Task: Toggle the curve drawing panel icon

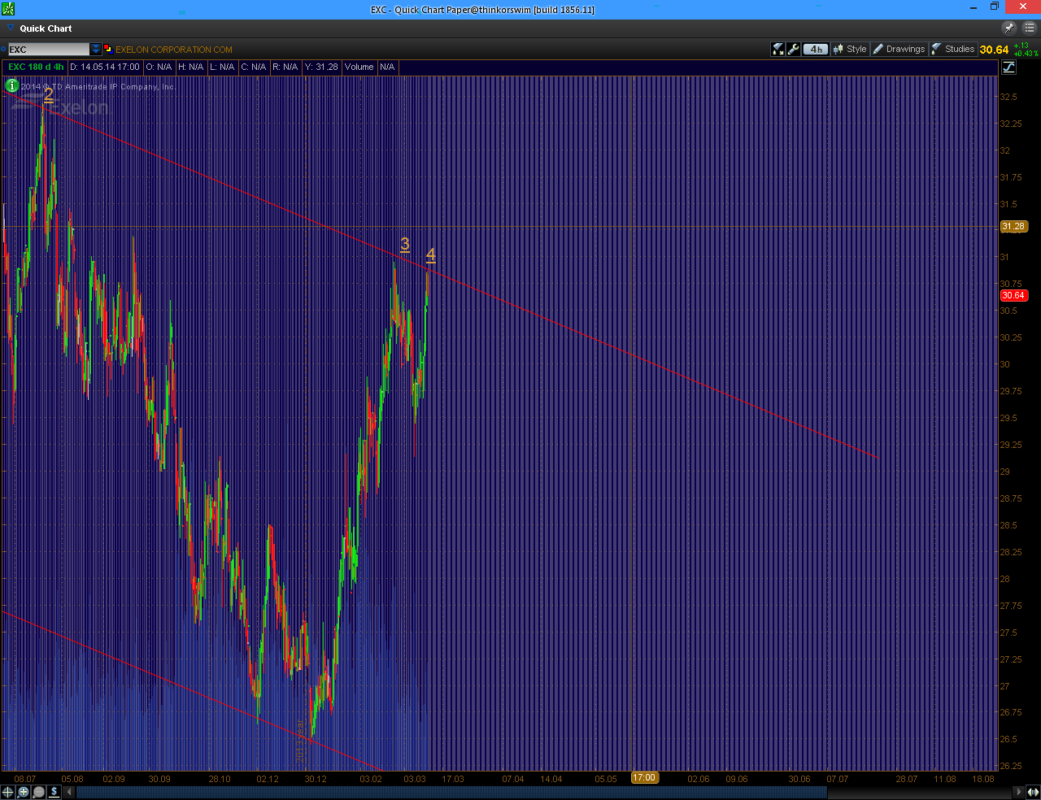Action: (x=1008, y=67)
